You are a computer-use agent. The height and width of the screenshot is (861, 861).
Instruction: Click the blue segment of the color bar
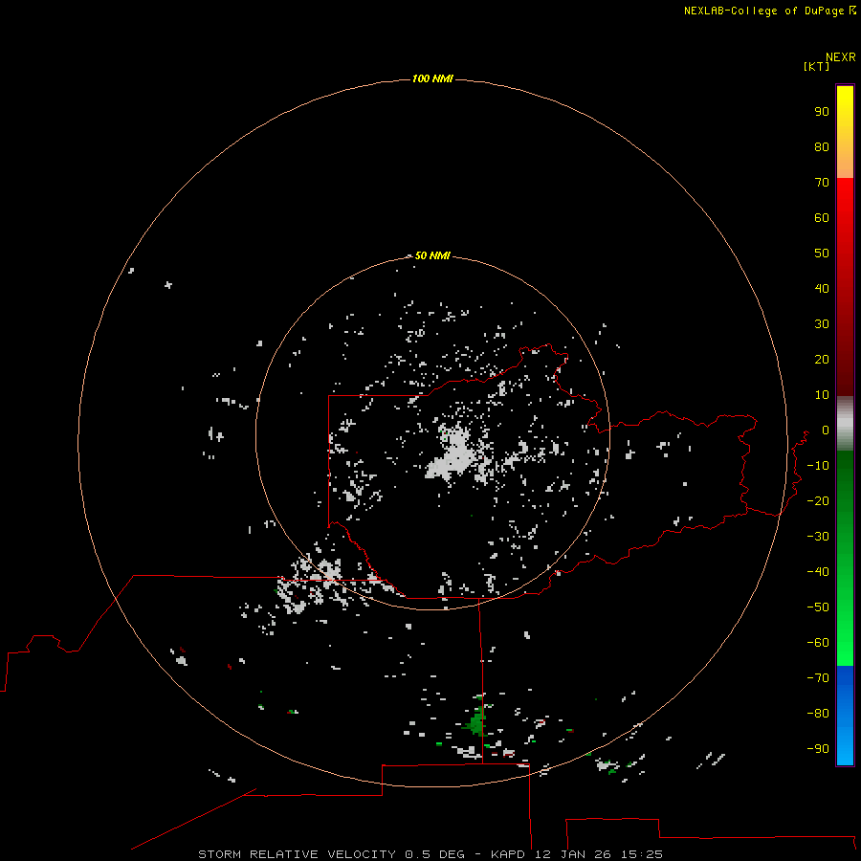click(845, 715)
